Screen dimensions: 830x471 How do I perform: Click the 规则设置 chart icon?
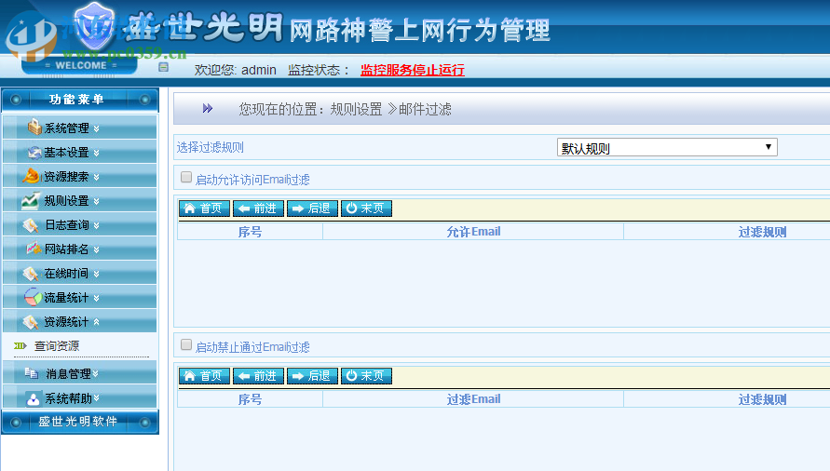(30, 200)
